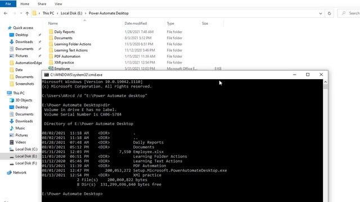This screenshot has height=202, width=360.
Task: Click the cmd window scroll up arrow
Action: point(325,82)
